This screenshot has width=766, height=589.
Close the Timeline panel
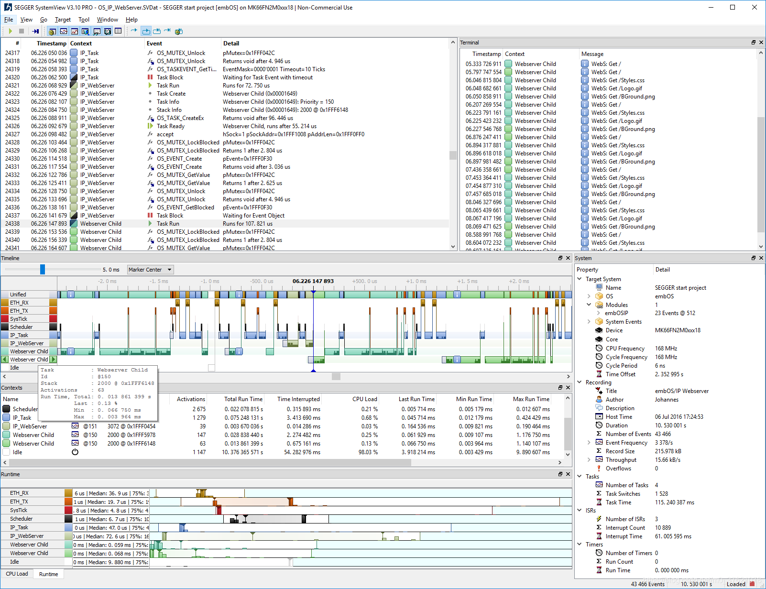568,258
